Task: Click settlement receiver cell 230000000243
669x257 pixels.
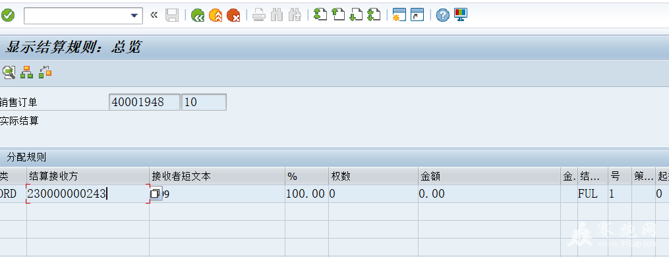Action: tap(88, 194)
